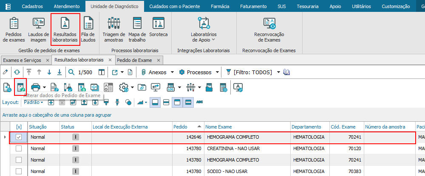Open the LOG icon dropdown arrow

tap(179, 87)
